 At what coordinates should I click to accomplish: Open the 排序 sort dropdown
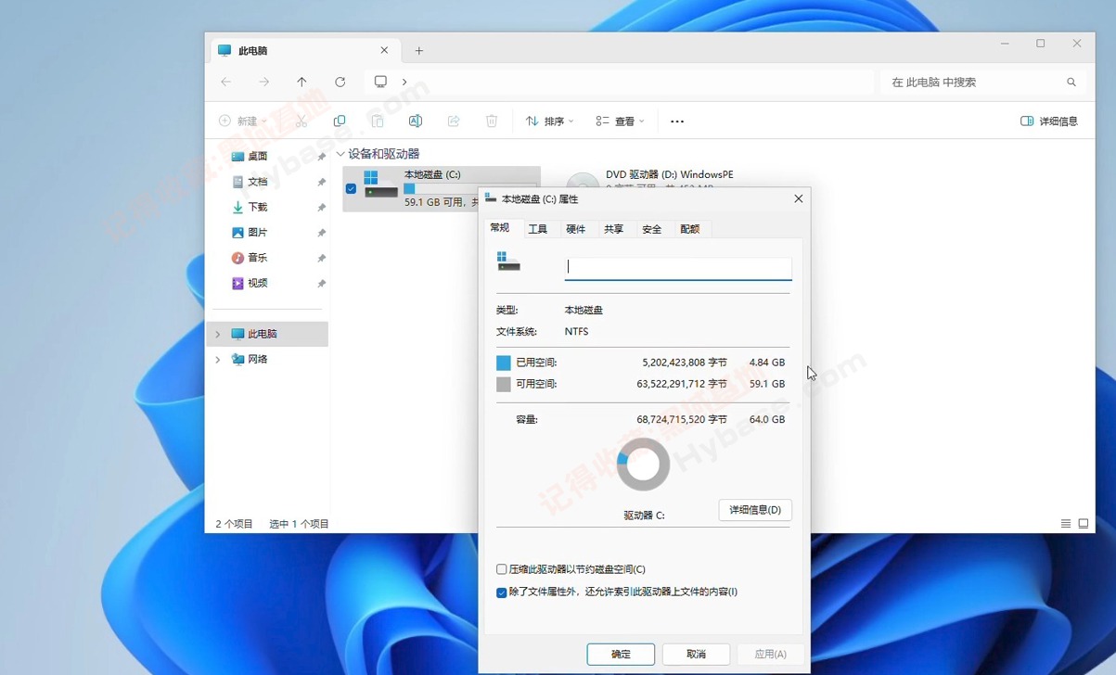pos(550,121)
